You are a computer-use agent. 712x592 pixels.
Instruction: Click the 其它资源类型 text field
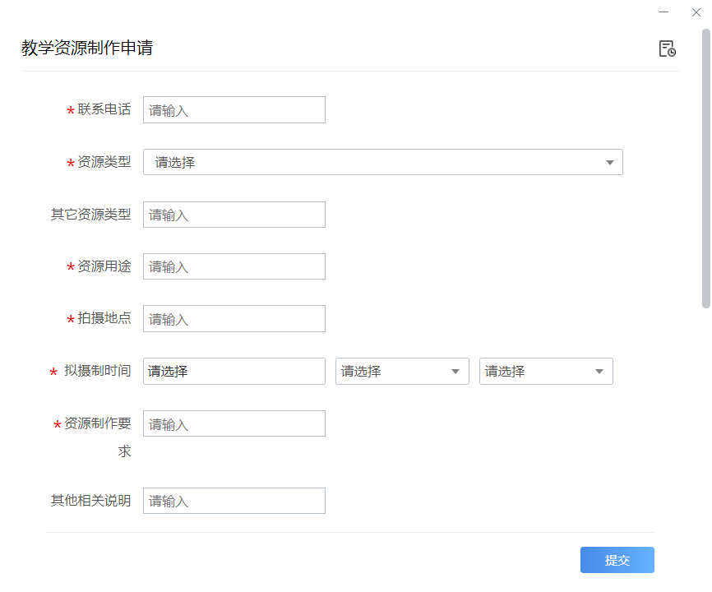[x=234, y=215]
